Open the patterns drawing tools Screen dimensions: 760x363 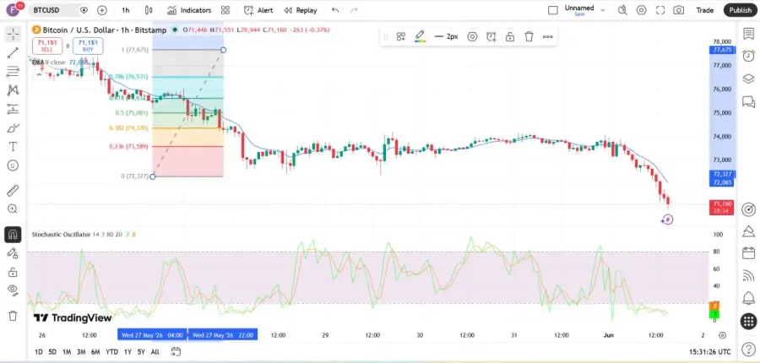13,90
